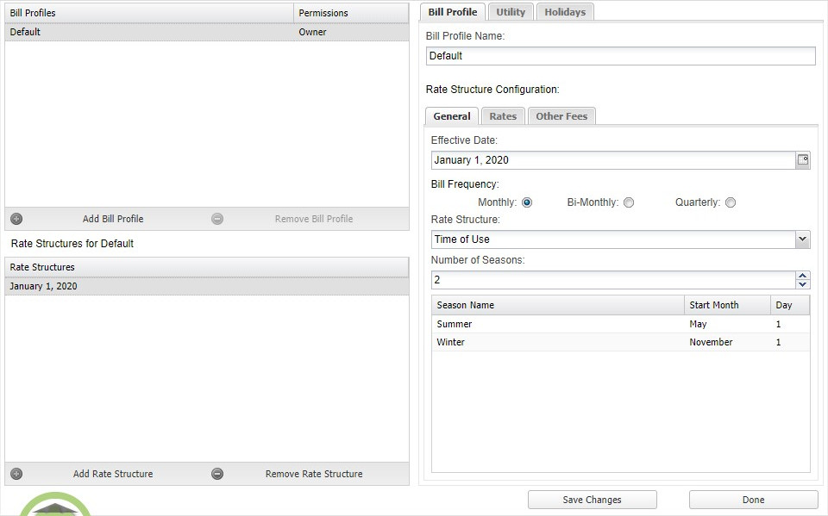Click the minus icon beside Remove Bill Profile
Image resolution: width=828 pixels, height=516 pixels.
click(x=217, y=219)
